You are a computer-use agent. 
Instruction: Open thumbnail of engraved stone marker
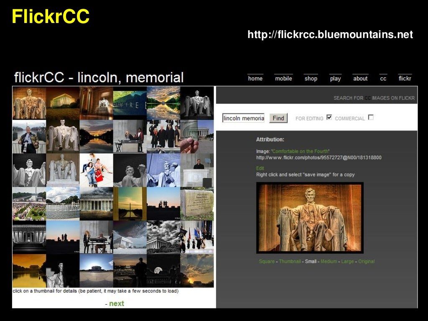point(197,204)
